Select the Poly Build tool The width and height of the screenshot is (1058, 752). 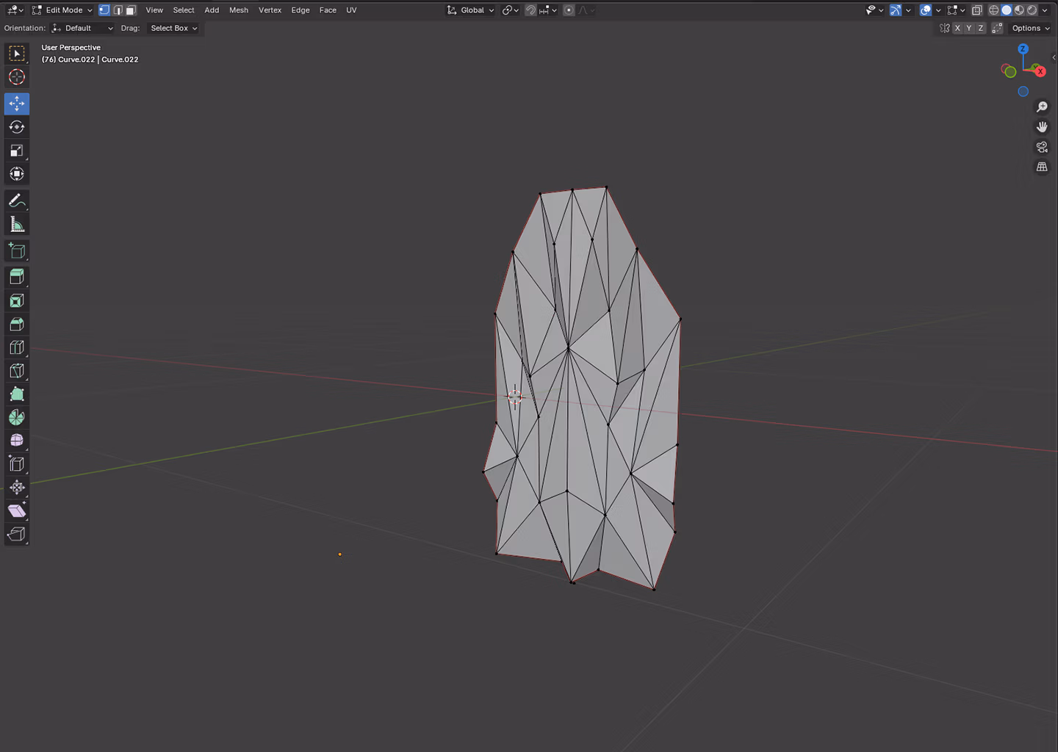17,394
